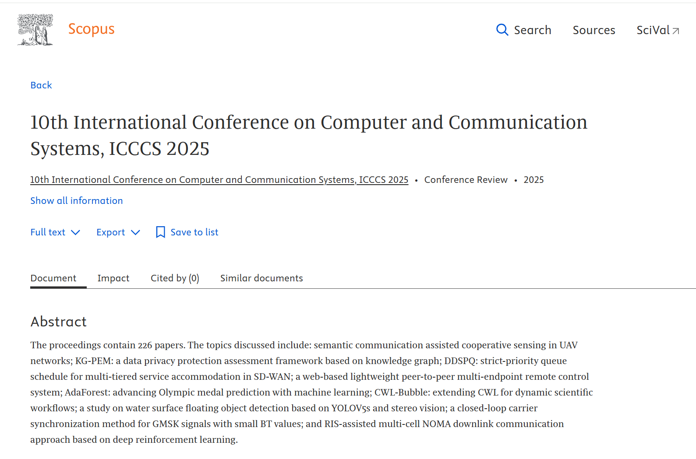The image size is (696, 459).
Task: Click the Search magnifying glass icon
Action: pos(502,30)
